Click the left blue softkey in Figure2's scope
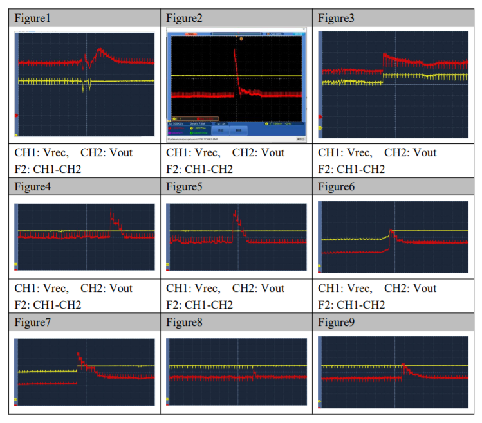The width and height of the screenshot is (482, 423). pos(221,130)
